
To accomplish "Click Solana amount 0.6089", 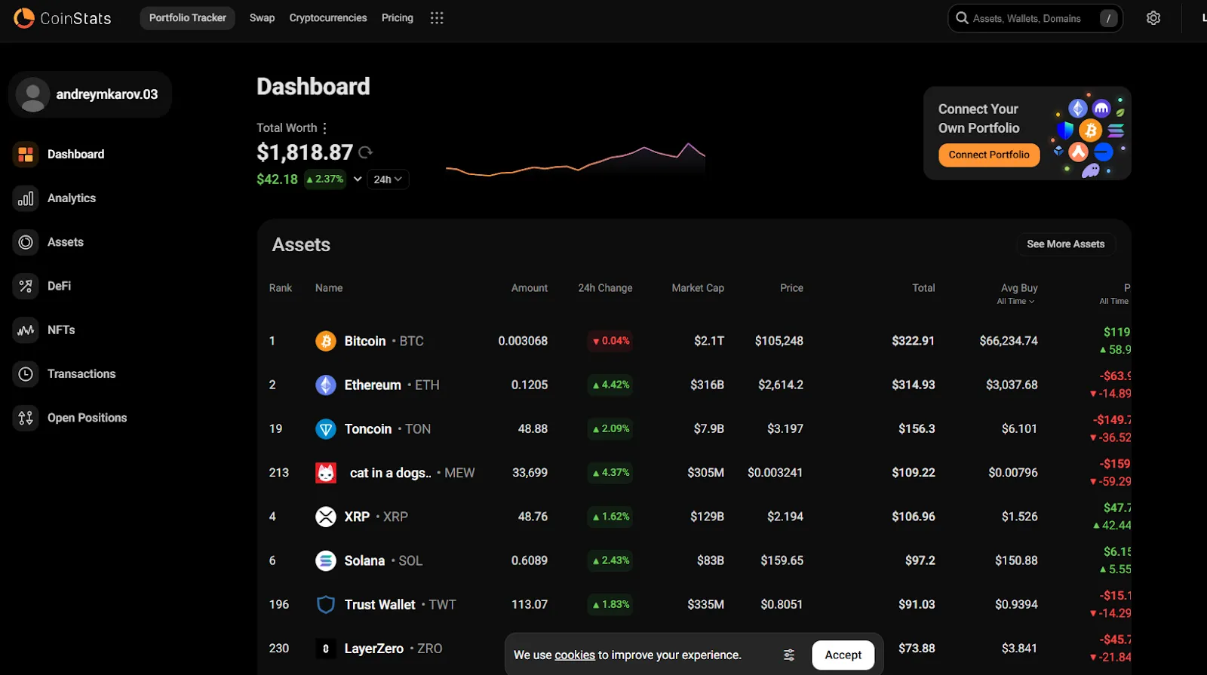I will (530, 560).
